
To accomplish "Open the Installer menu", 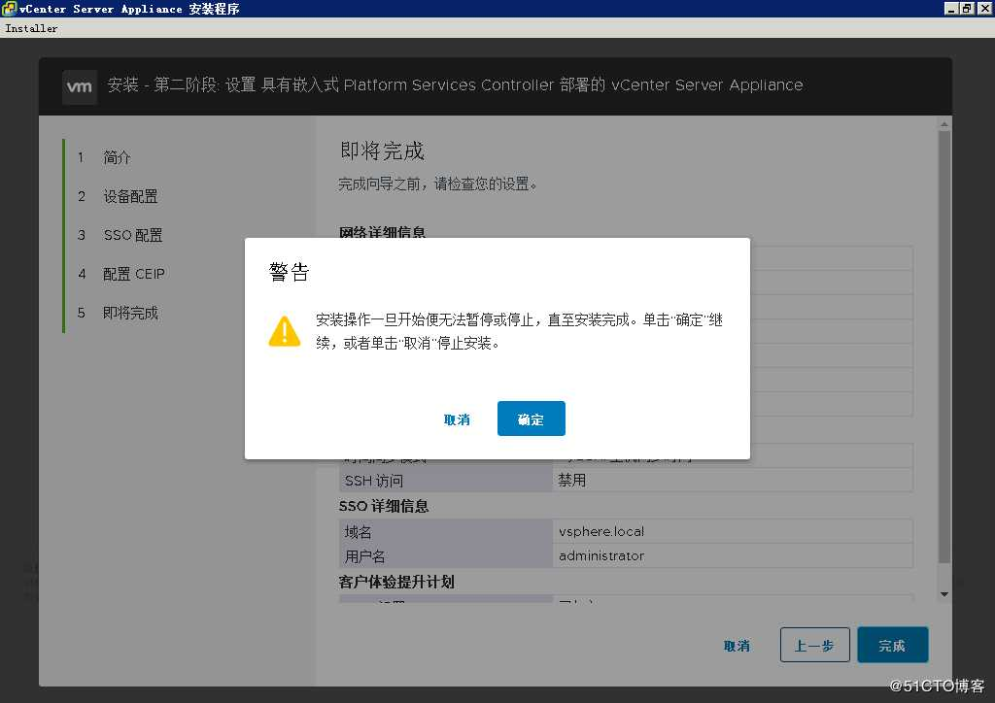I will tap(31, 28).
